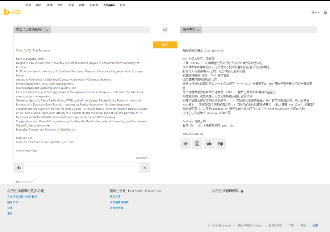Open the settings gear in the header
The width and height of the screenshot is (330, 232).
click(x=325, y=13)
